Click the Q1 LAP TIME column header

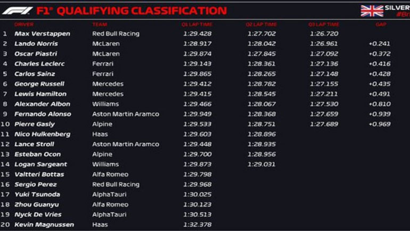(x=198, y=25)
